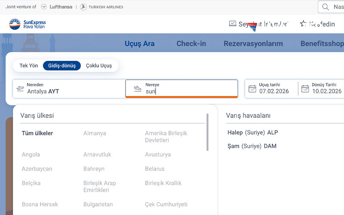The image size is (344, 215).
Task: Click the Seyahat İşlemleri laptop icon
Action: click(x=233, y=24)
